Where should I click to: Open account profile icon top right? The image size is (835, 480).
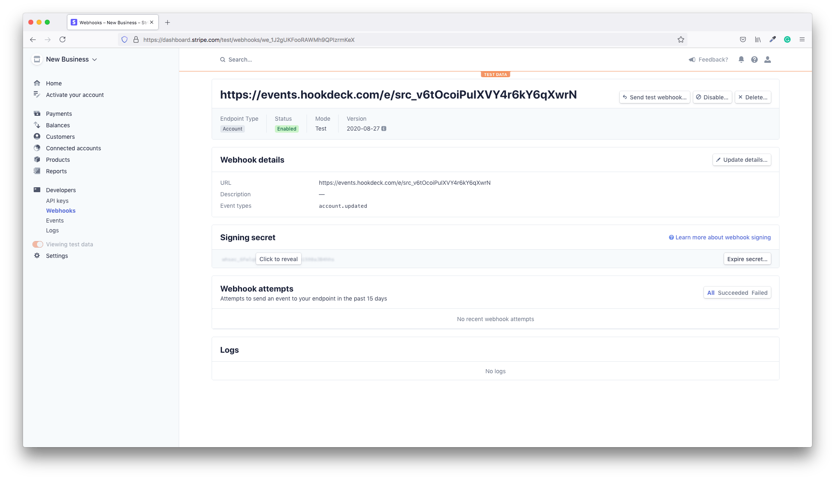(x=768, y=60)
